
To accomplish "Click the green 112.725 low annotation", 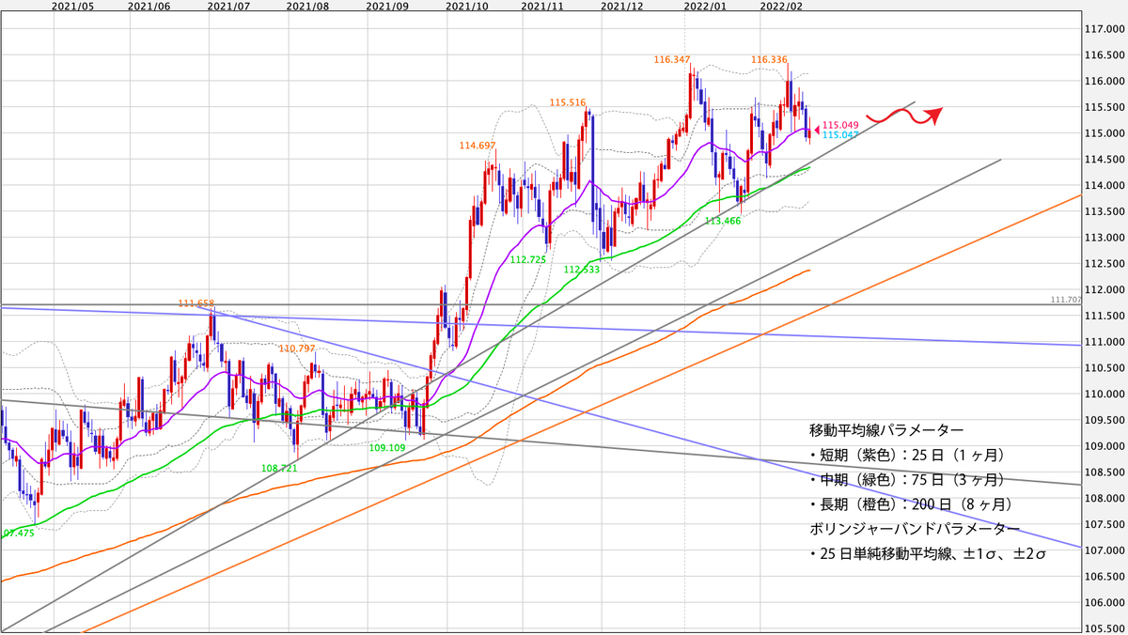I will (527, 259).
